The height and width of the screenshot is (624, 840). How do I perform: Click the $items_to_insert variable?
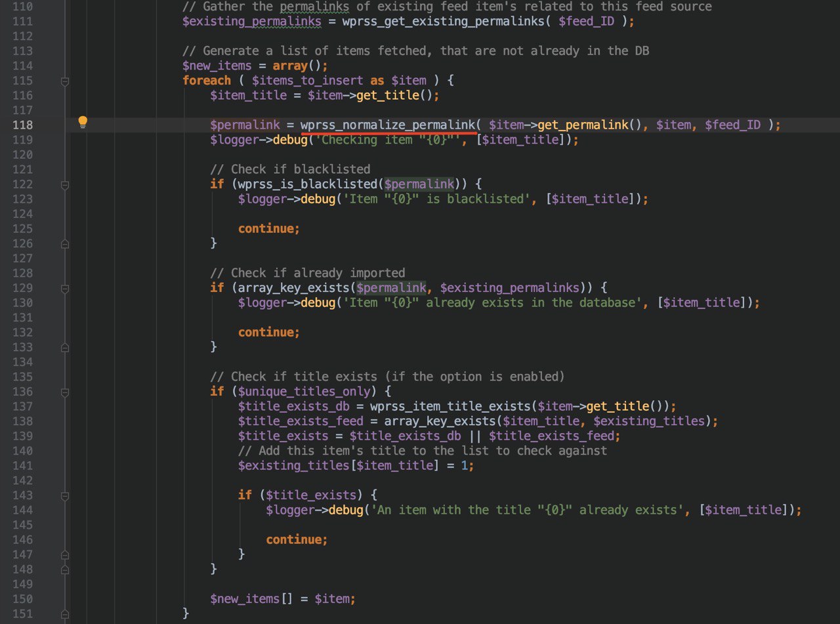pos(307,80)
